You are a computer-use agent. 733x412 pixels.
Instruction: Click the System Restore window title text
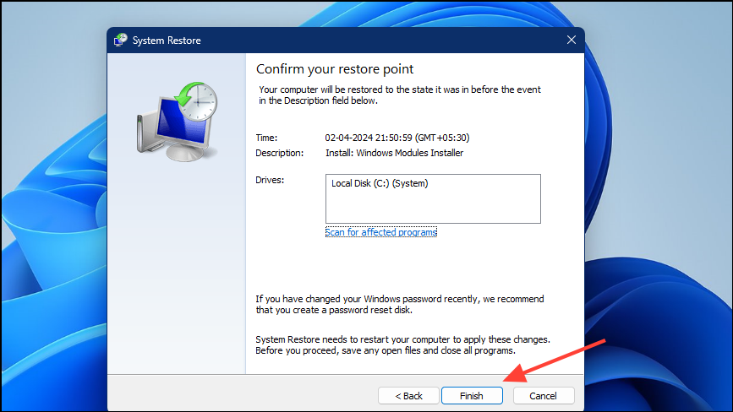(167, 41)
